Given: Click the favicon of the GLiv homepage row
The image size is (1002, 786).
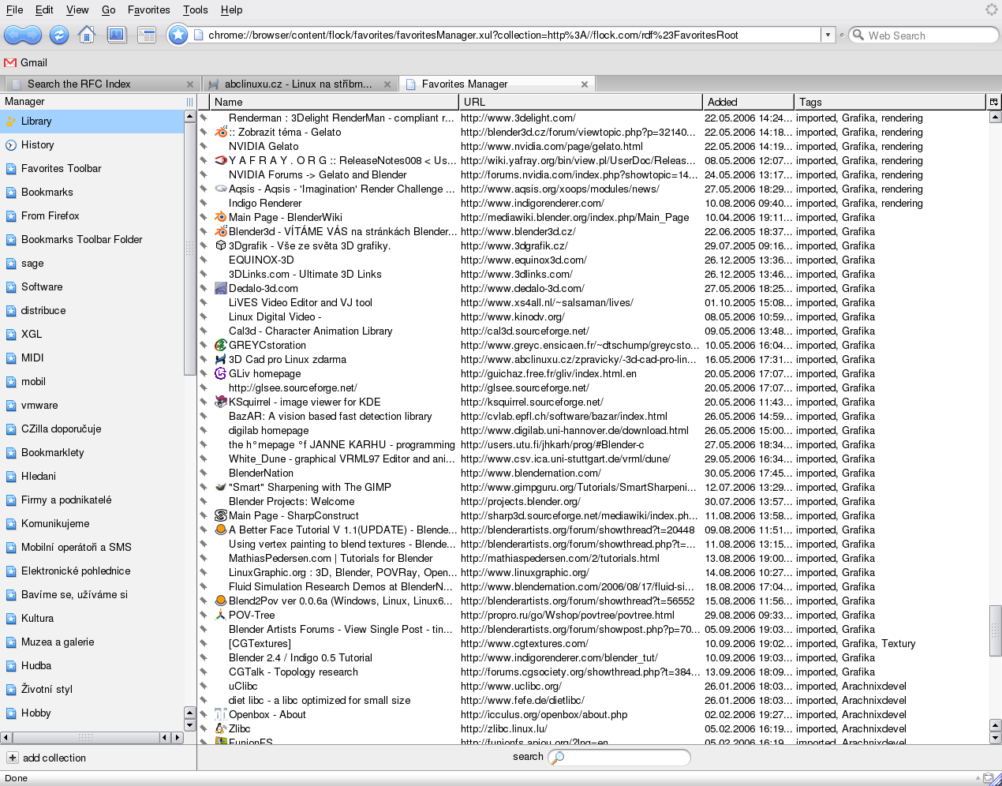Looking at the screenshot, I should [221, 374].
